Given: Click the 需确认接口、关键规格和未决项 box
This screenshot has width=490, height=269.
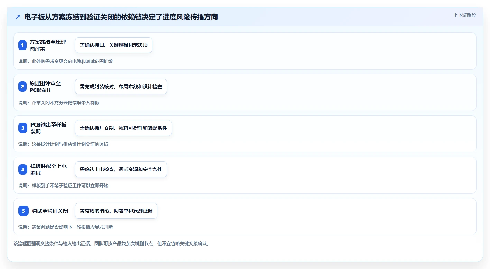Looking at the screenshot, I should (x=114, y=45).
